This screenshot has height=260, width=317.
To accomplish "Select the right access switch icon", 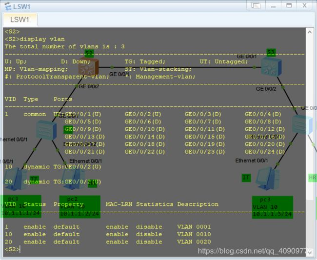I will (302, 124).
